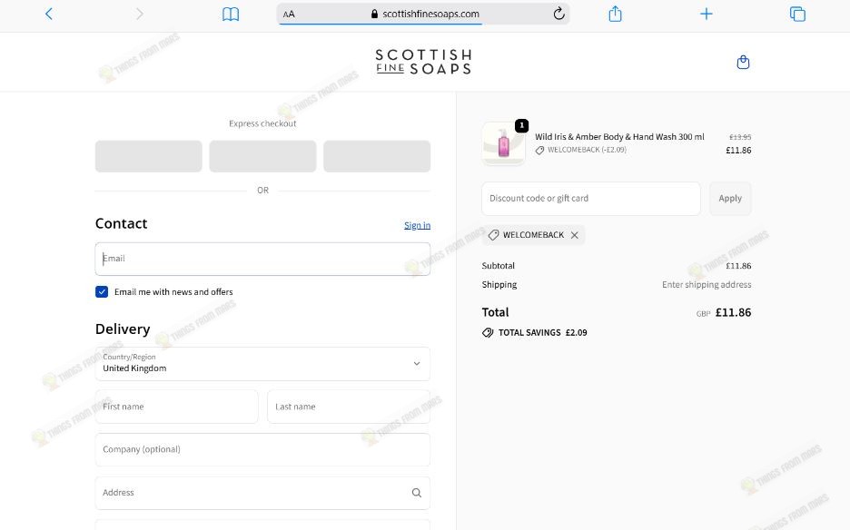Open the AA reader text options

coord(289,15)
